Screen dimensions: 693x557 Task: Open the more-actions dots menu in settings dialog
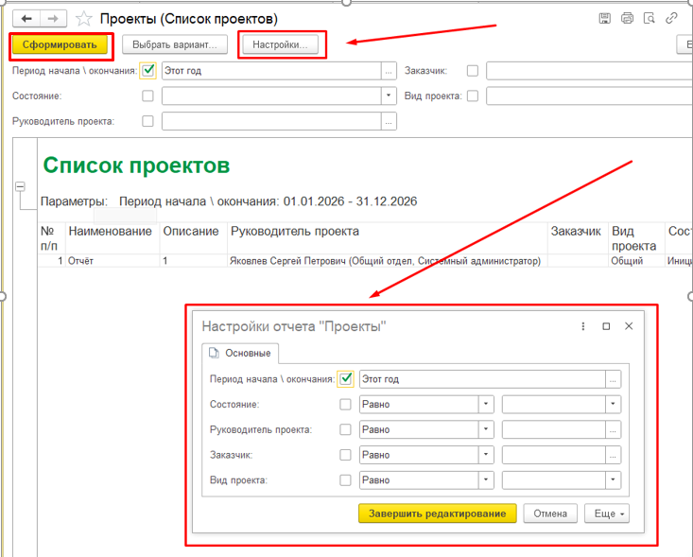coord(583,326)
